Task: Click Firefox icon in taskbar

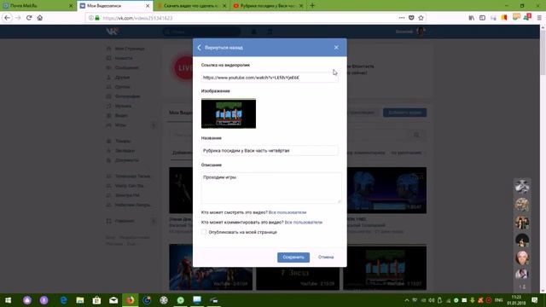Action: [130, 300]
